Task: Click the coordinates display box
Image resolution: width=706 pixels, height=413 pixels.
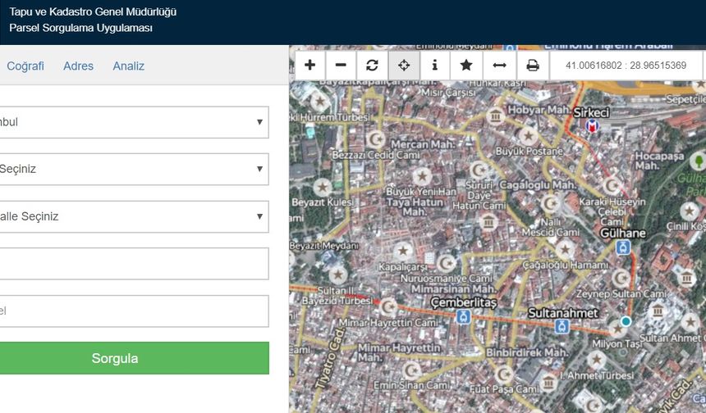Action: [x=626, y=66]
